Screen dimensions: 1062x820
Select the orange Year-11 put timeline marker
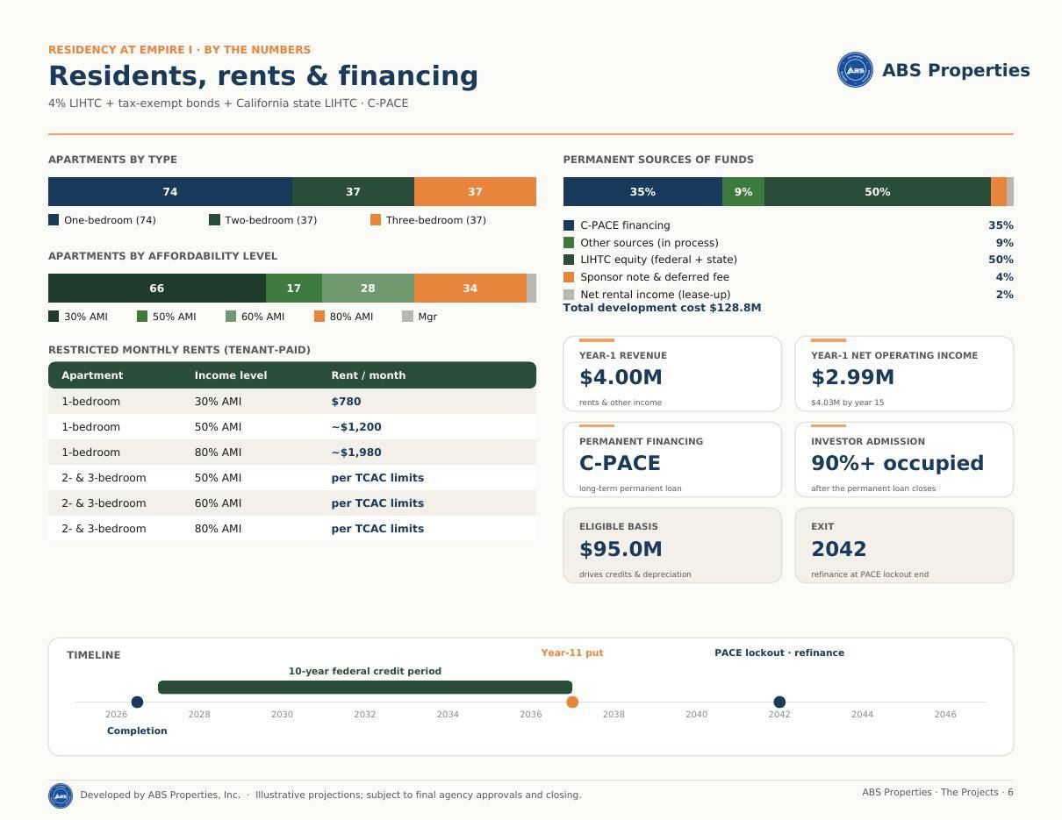(572, 702)
